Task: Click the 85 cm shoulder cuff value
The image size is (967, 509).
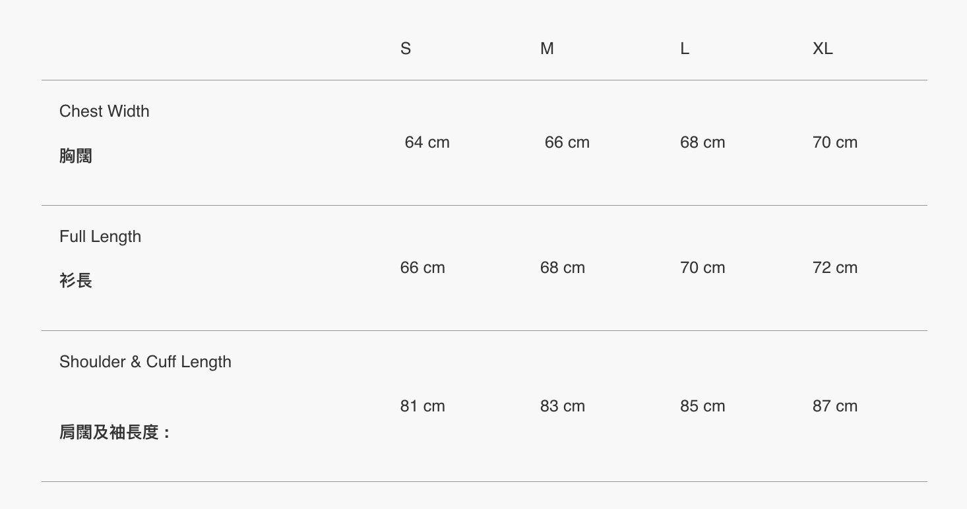Action: tap(702, 406)
